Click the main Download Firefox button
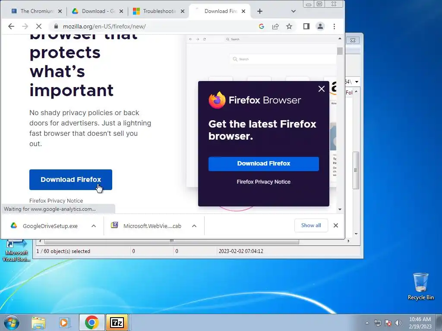 (71, 180)
